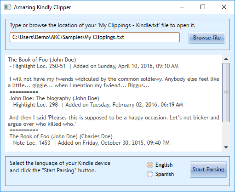Minimize the Amazing Kindly Clipper window

tap(182, 7)
